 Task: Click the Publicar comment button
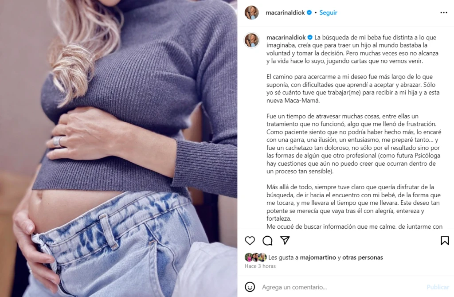coord(438,287)
